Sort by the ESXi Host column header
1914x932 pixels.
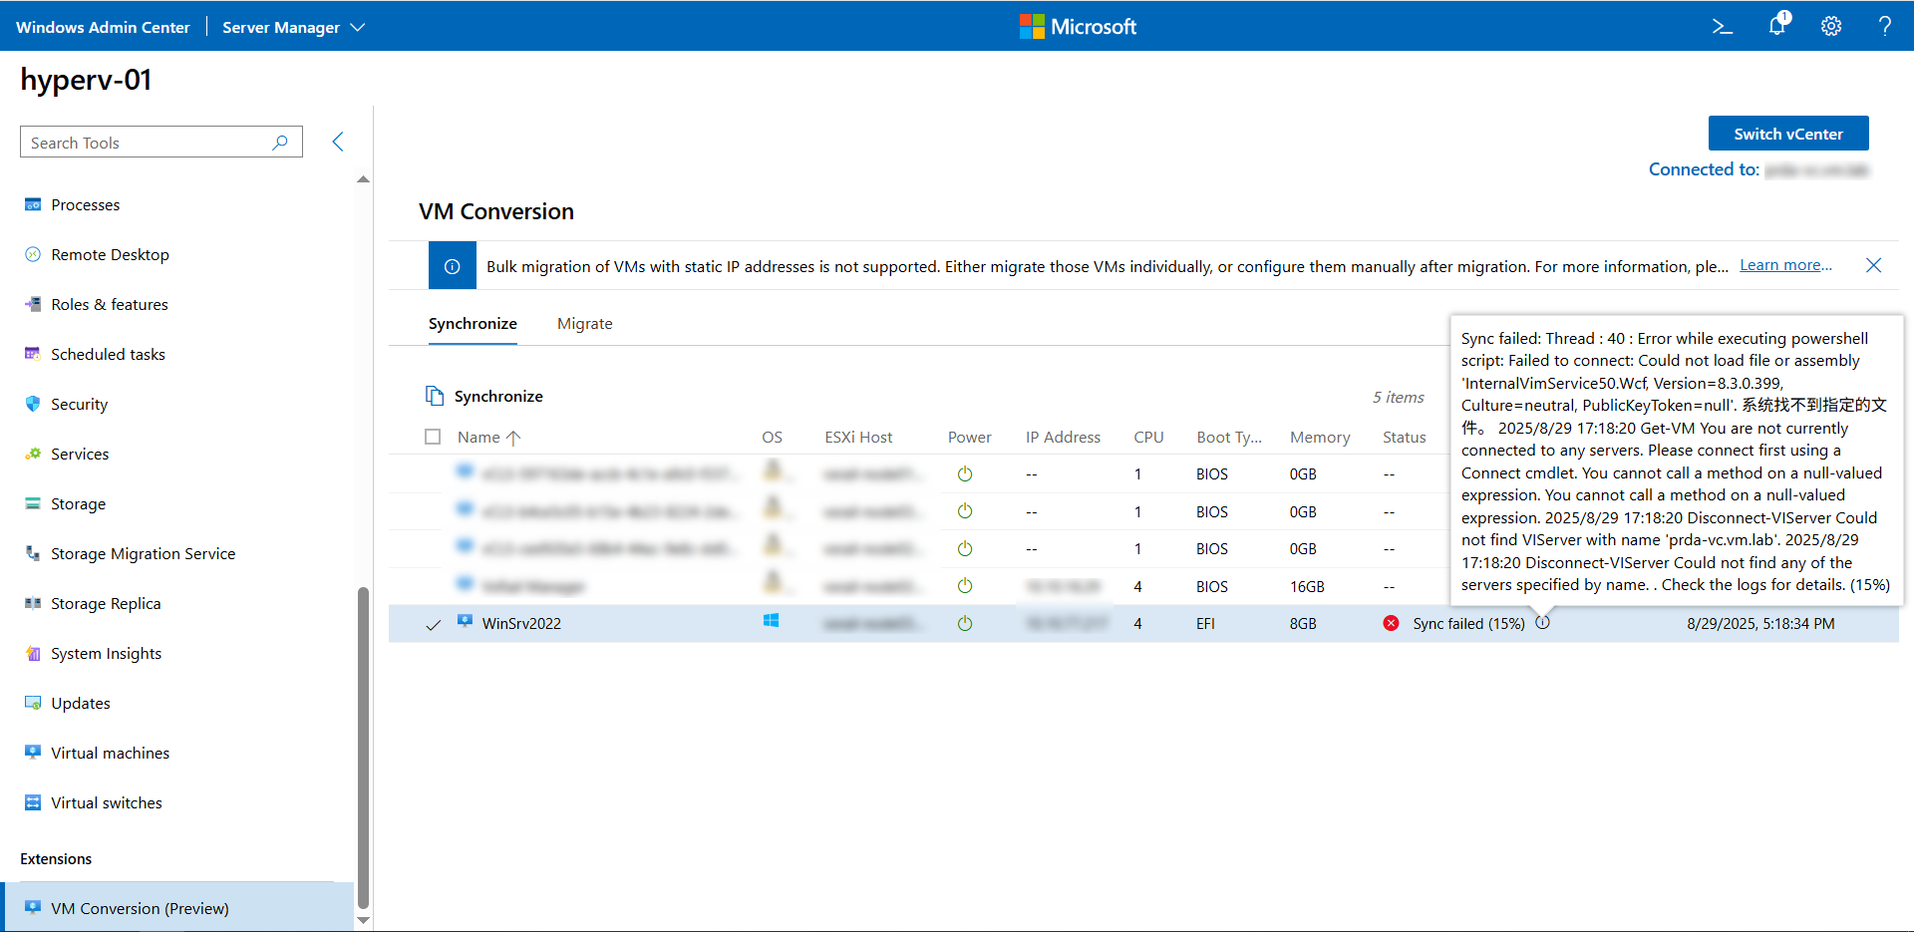[x=858, y=437]
